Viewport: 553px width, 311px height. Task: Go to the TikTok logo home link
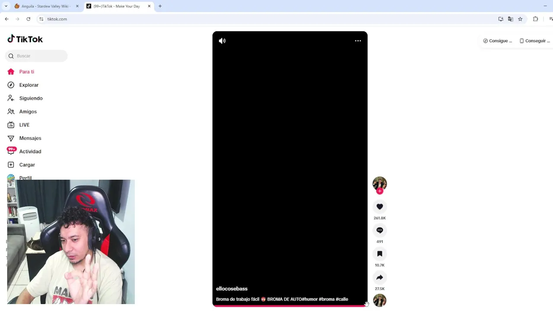(25, 39)
